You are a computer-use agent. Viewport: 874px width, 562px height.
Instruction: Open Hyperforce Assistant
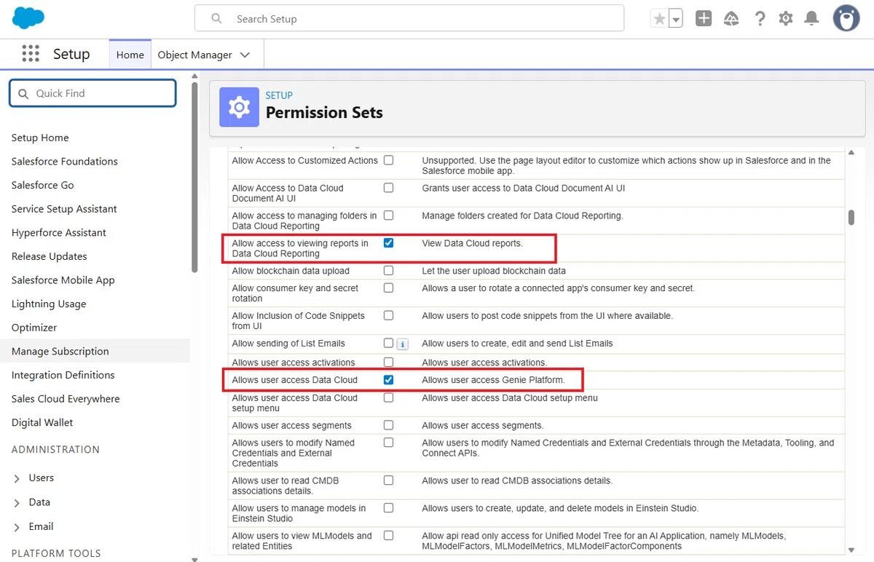[x=59, y=233]
